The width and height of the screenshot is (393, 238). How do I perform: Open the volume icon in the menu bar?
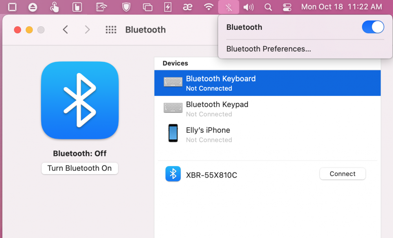click(x=248, y=7)
